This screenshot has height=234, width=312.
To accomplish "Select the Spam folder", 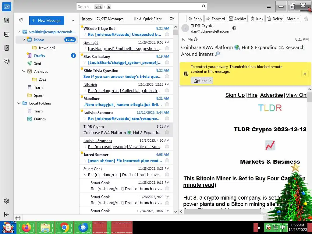I will point(47,95).
